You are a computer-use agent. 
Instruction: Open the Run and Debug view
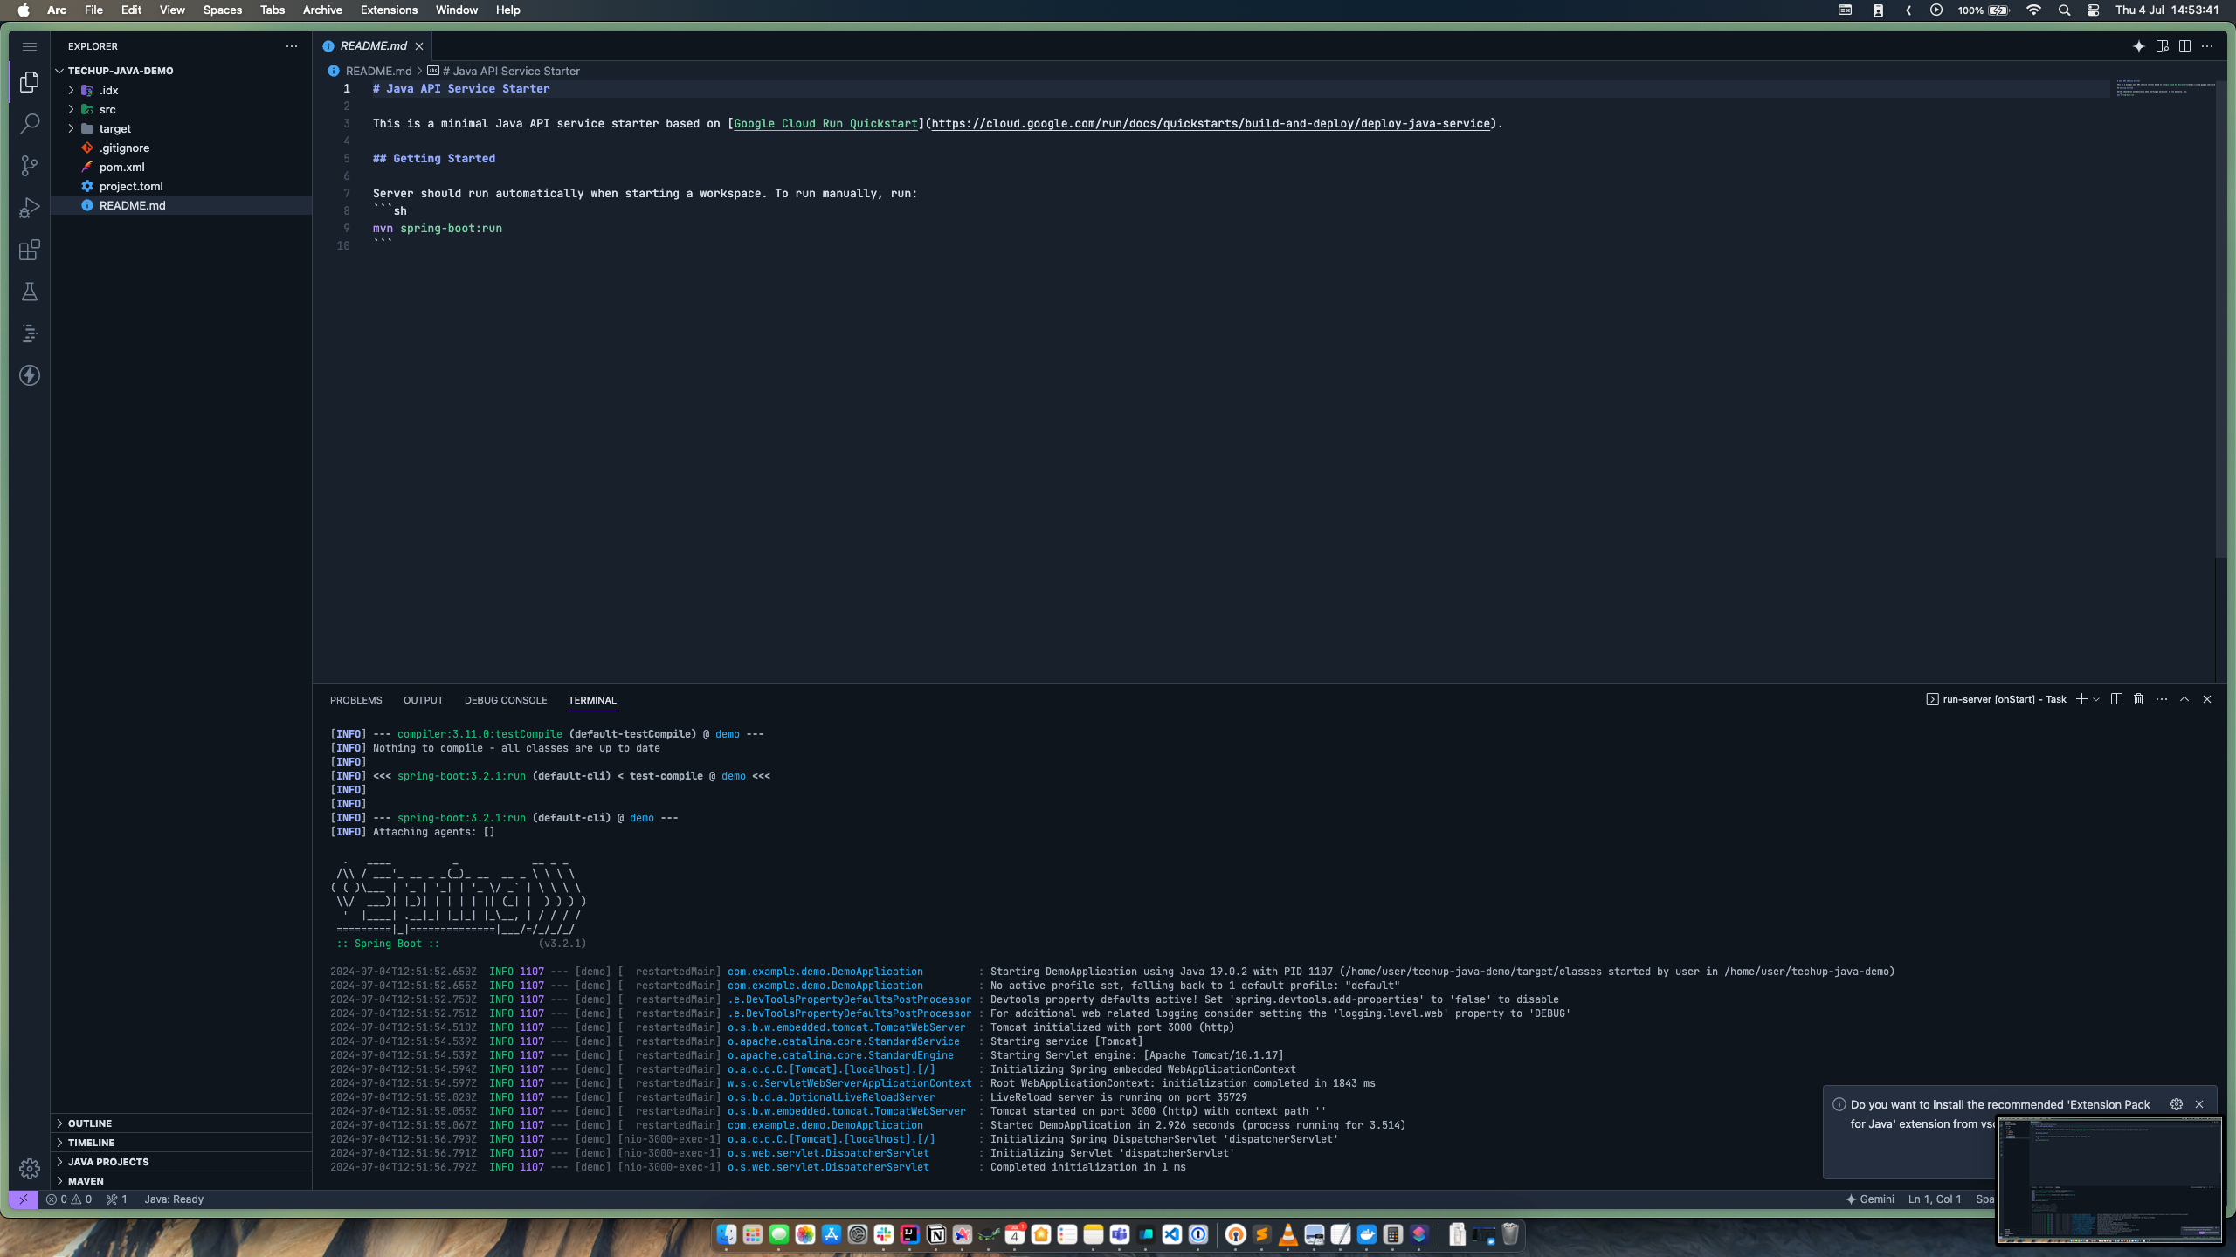coord(30,208)
